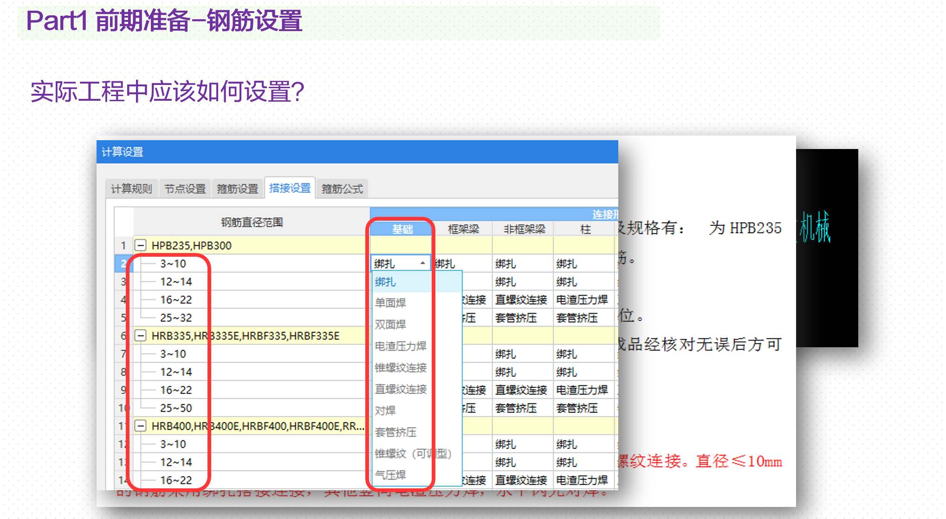Viewport: 946px width, 519px height.
Task: Select 气压焊 at the dropdown bottom
Action: tap(390, 475)
